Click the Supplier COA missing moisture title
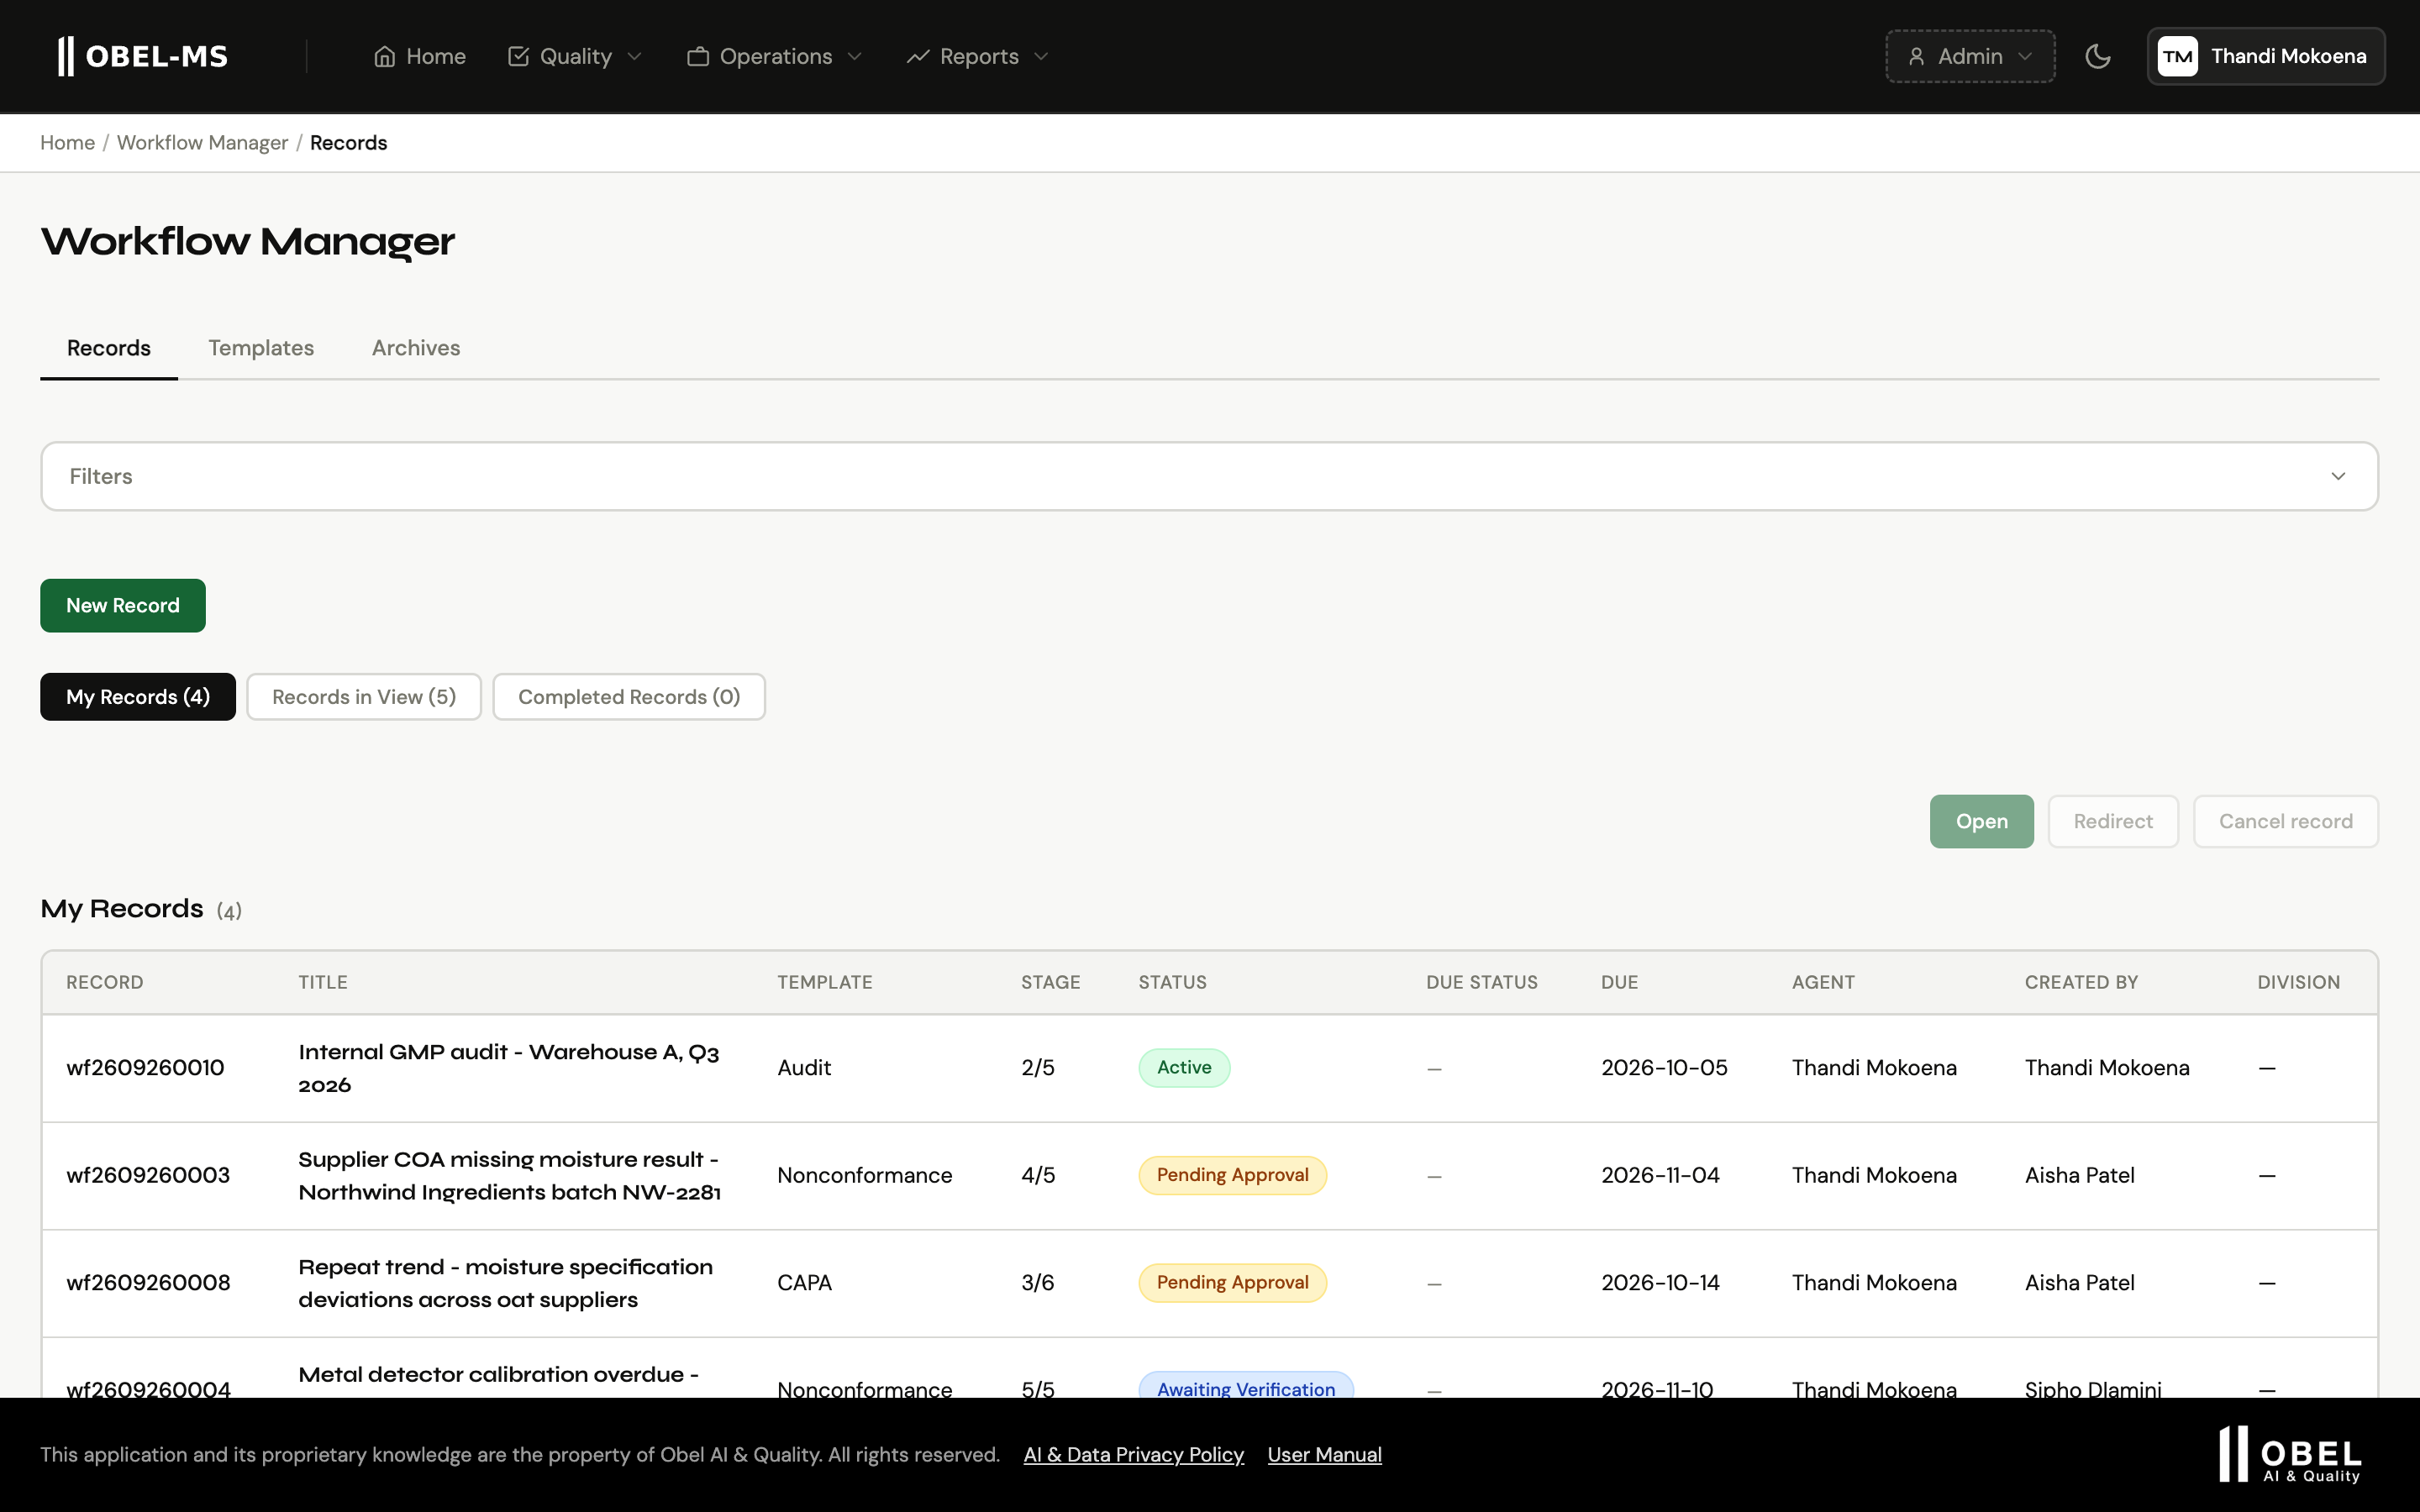 [x=510, y=1175]
